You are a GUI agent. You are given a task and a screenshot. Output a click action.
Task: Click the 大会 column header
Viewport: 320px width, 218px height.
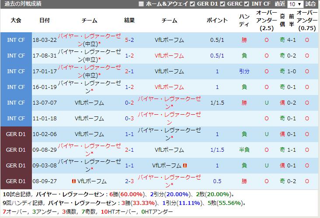pyautogui.click(x=16, y=20)
